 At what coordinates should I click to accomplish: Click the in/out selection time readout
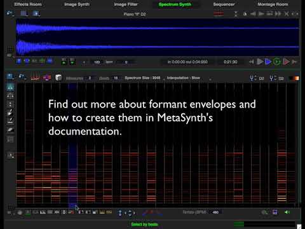[x=187, y=62]
